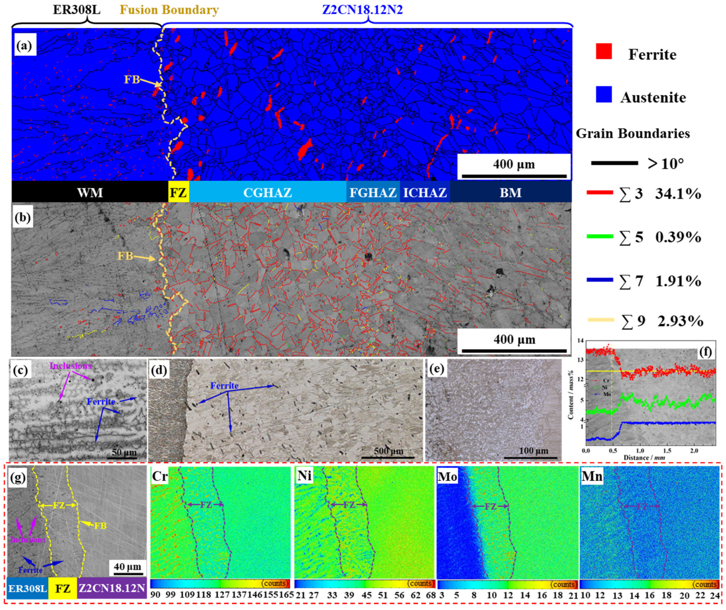Select the yellow FZ zone segment
Screen dimensions: 726x610
[x=179, y=192]
